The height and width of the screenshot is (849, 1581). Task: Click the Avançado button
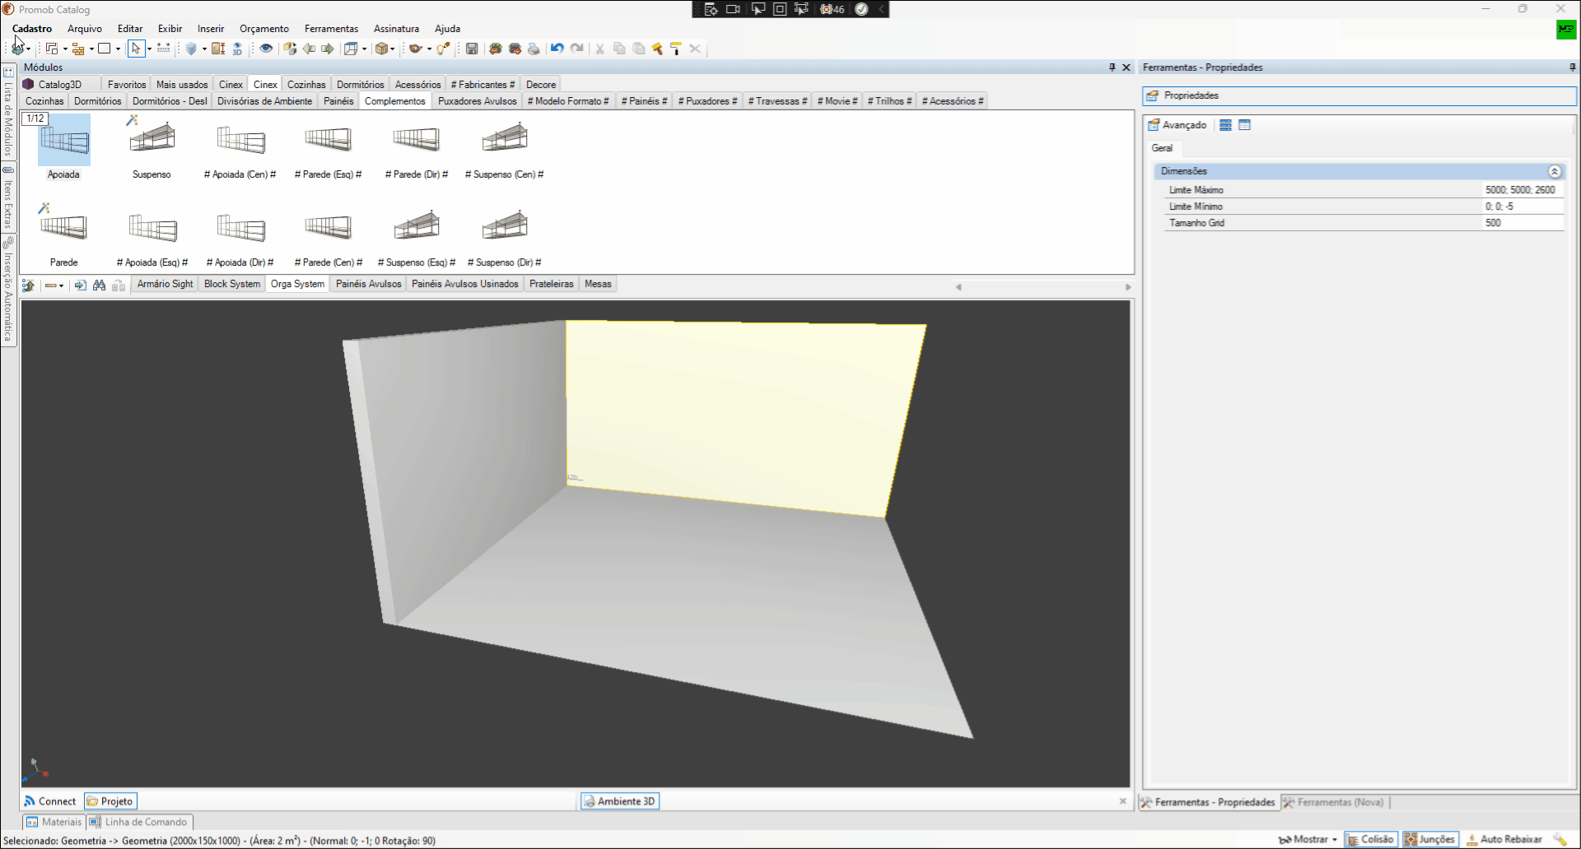click(1178, 125)
